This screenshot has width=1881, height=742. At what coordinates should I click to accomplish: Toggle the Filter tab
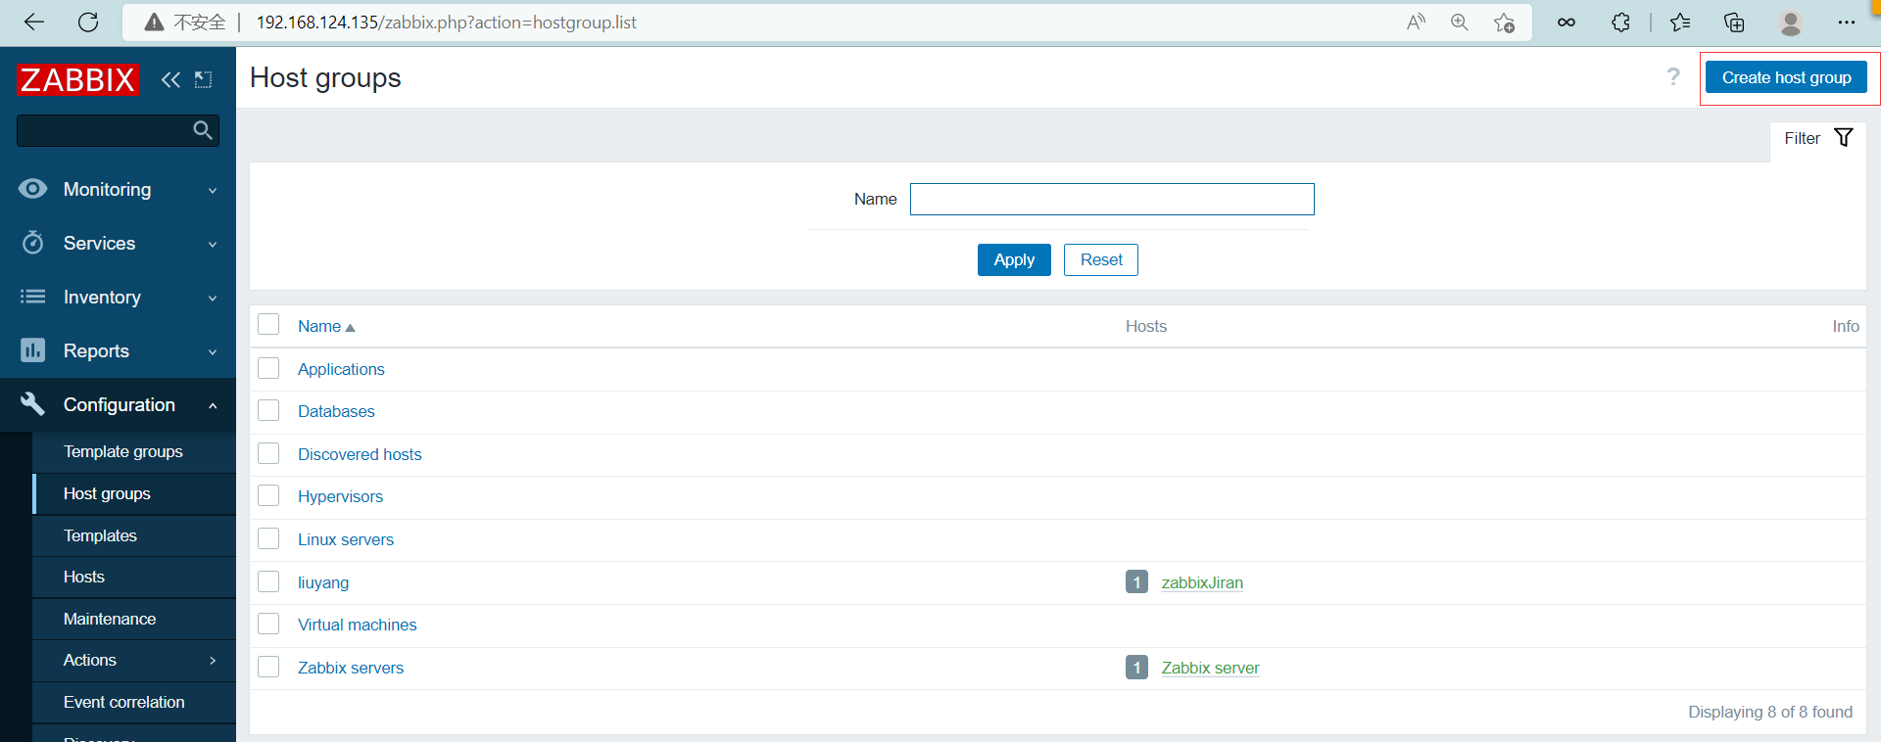[x=1817, y=138]
